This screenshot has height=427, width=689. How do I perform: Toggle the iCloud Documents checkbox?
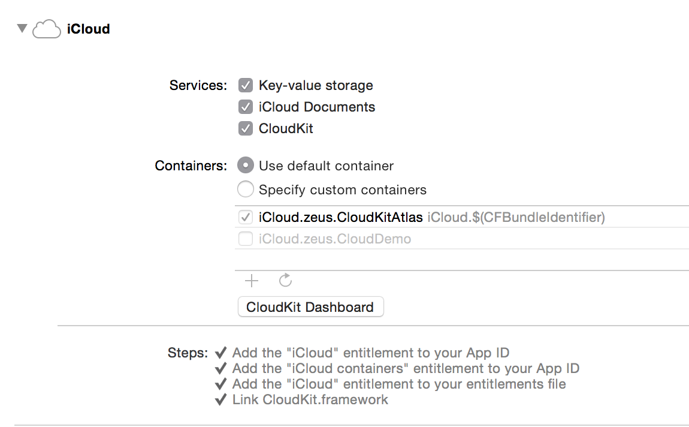point(245,107)
